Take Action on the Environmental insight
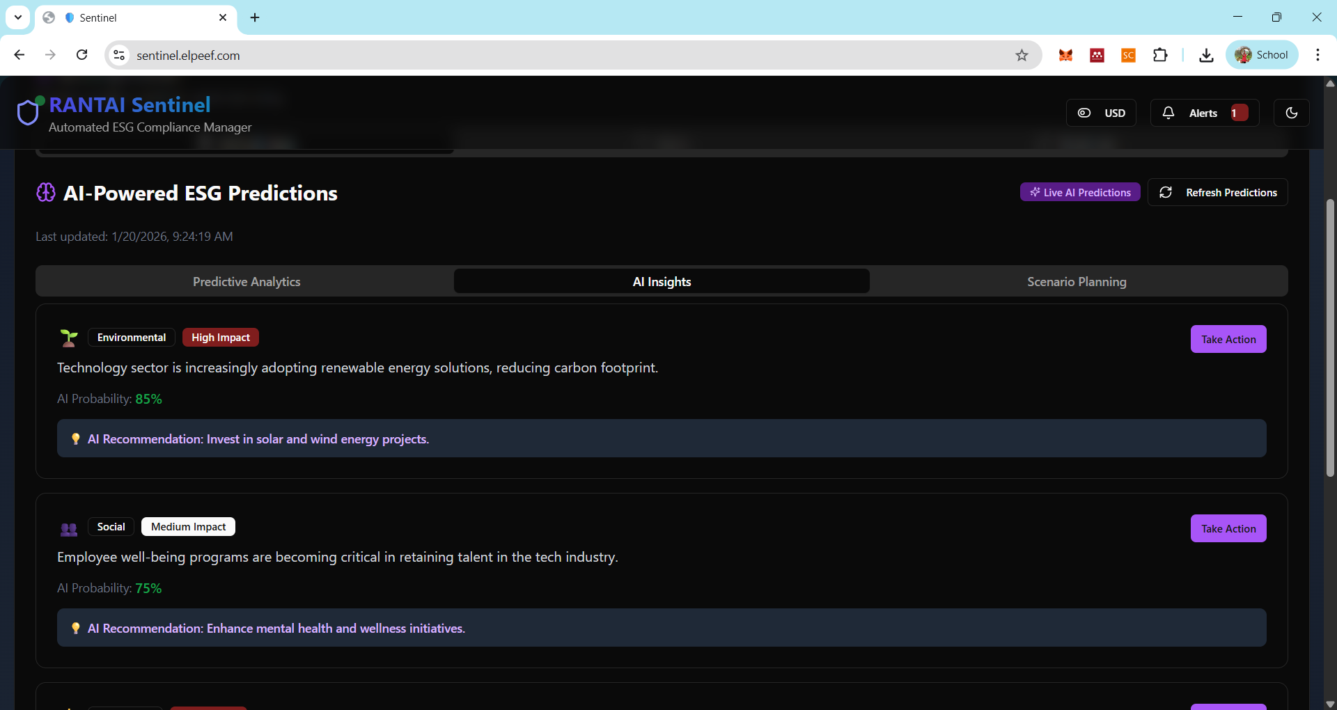This screenshot has height=710, width=1337. [1228, 339]
